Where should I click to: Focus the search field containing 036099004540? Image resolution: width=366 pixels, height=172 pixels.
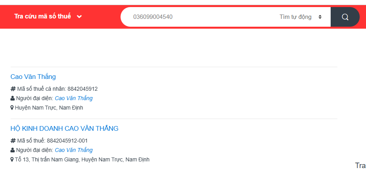point(196,17)
